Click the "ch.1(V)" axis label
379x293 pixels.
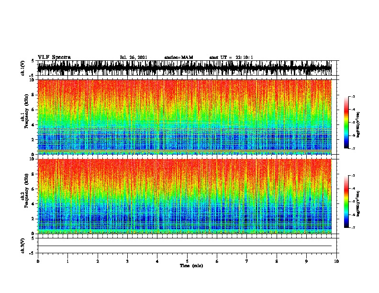(x=22, y=68)
